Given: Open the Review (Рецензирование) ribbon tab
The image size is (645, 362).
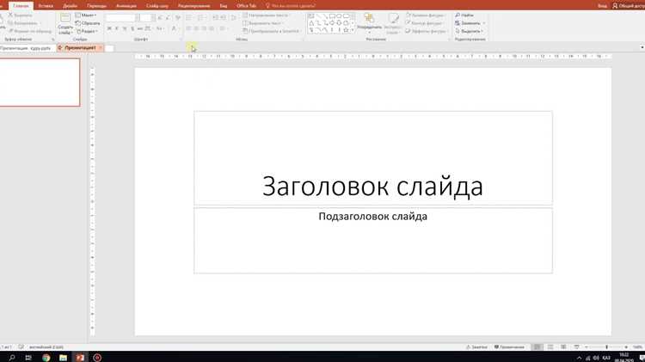Looking at the screenshot, I should [x=193, y=6].
